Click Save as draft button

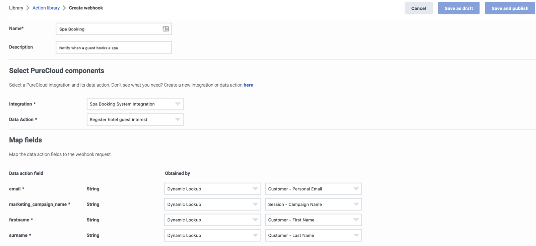click(459, 8)
